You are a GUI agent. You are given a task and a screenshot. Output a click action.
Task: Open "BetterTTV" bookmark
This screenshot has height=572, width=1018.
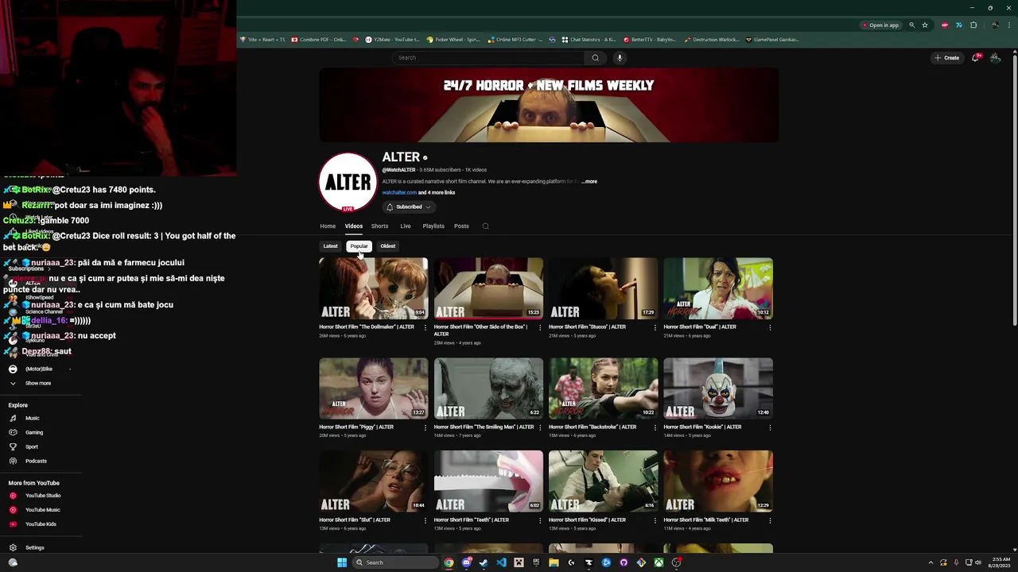point(649,39)
